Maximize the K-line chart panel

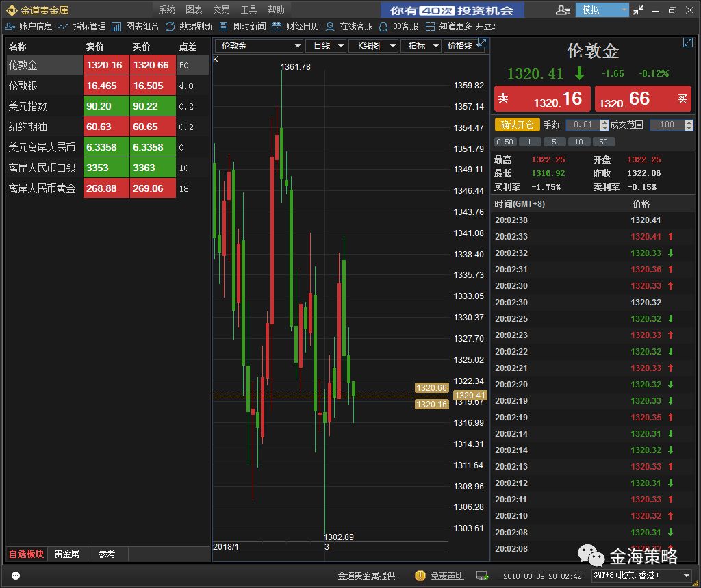(482, 42)
